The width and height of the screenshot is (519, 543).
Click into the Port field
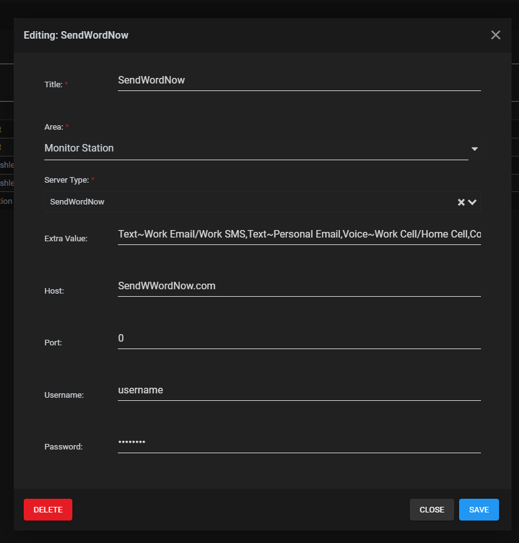(x=299, y=339)
